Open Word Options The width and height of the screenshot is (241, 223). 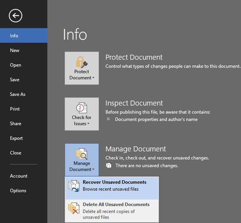click(x=18, y=190)
